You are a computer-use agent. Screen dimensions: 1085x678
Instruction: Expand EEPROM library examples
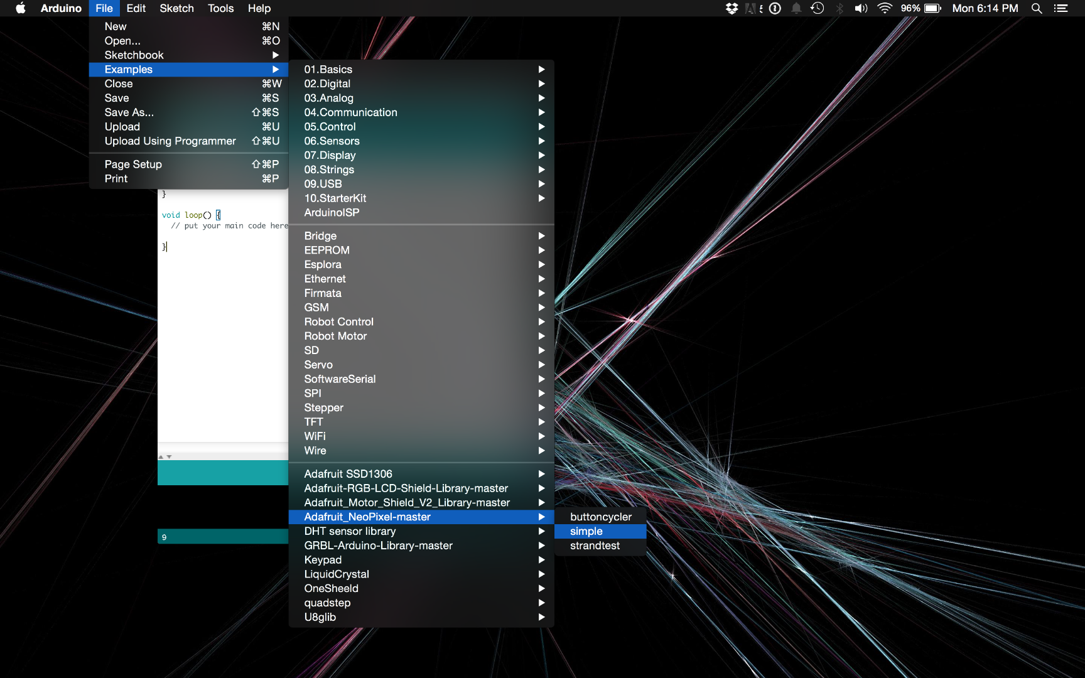coord(421,250)
